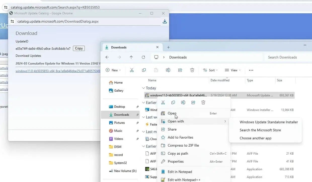Open the New item dropdown
The image size is (312, 182).
coord(113,70)
